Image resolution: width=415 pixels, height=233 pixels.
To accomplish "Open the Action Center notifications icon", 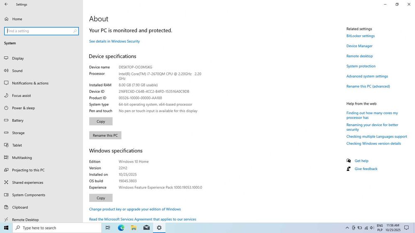I will 407,228.
